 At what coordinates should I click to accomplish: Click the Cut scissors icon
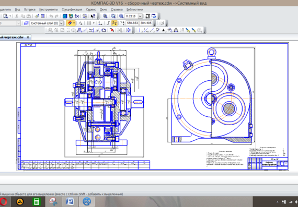point(17,16)
